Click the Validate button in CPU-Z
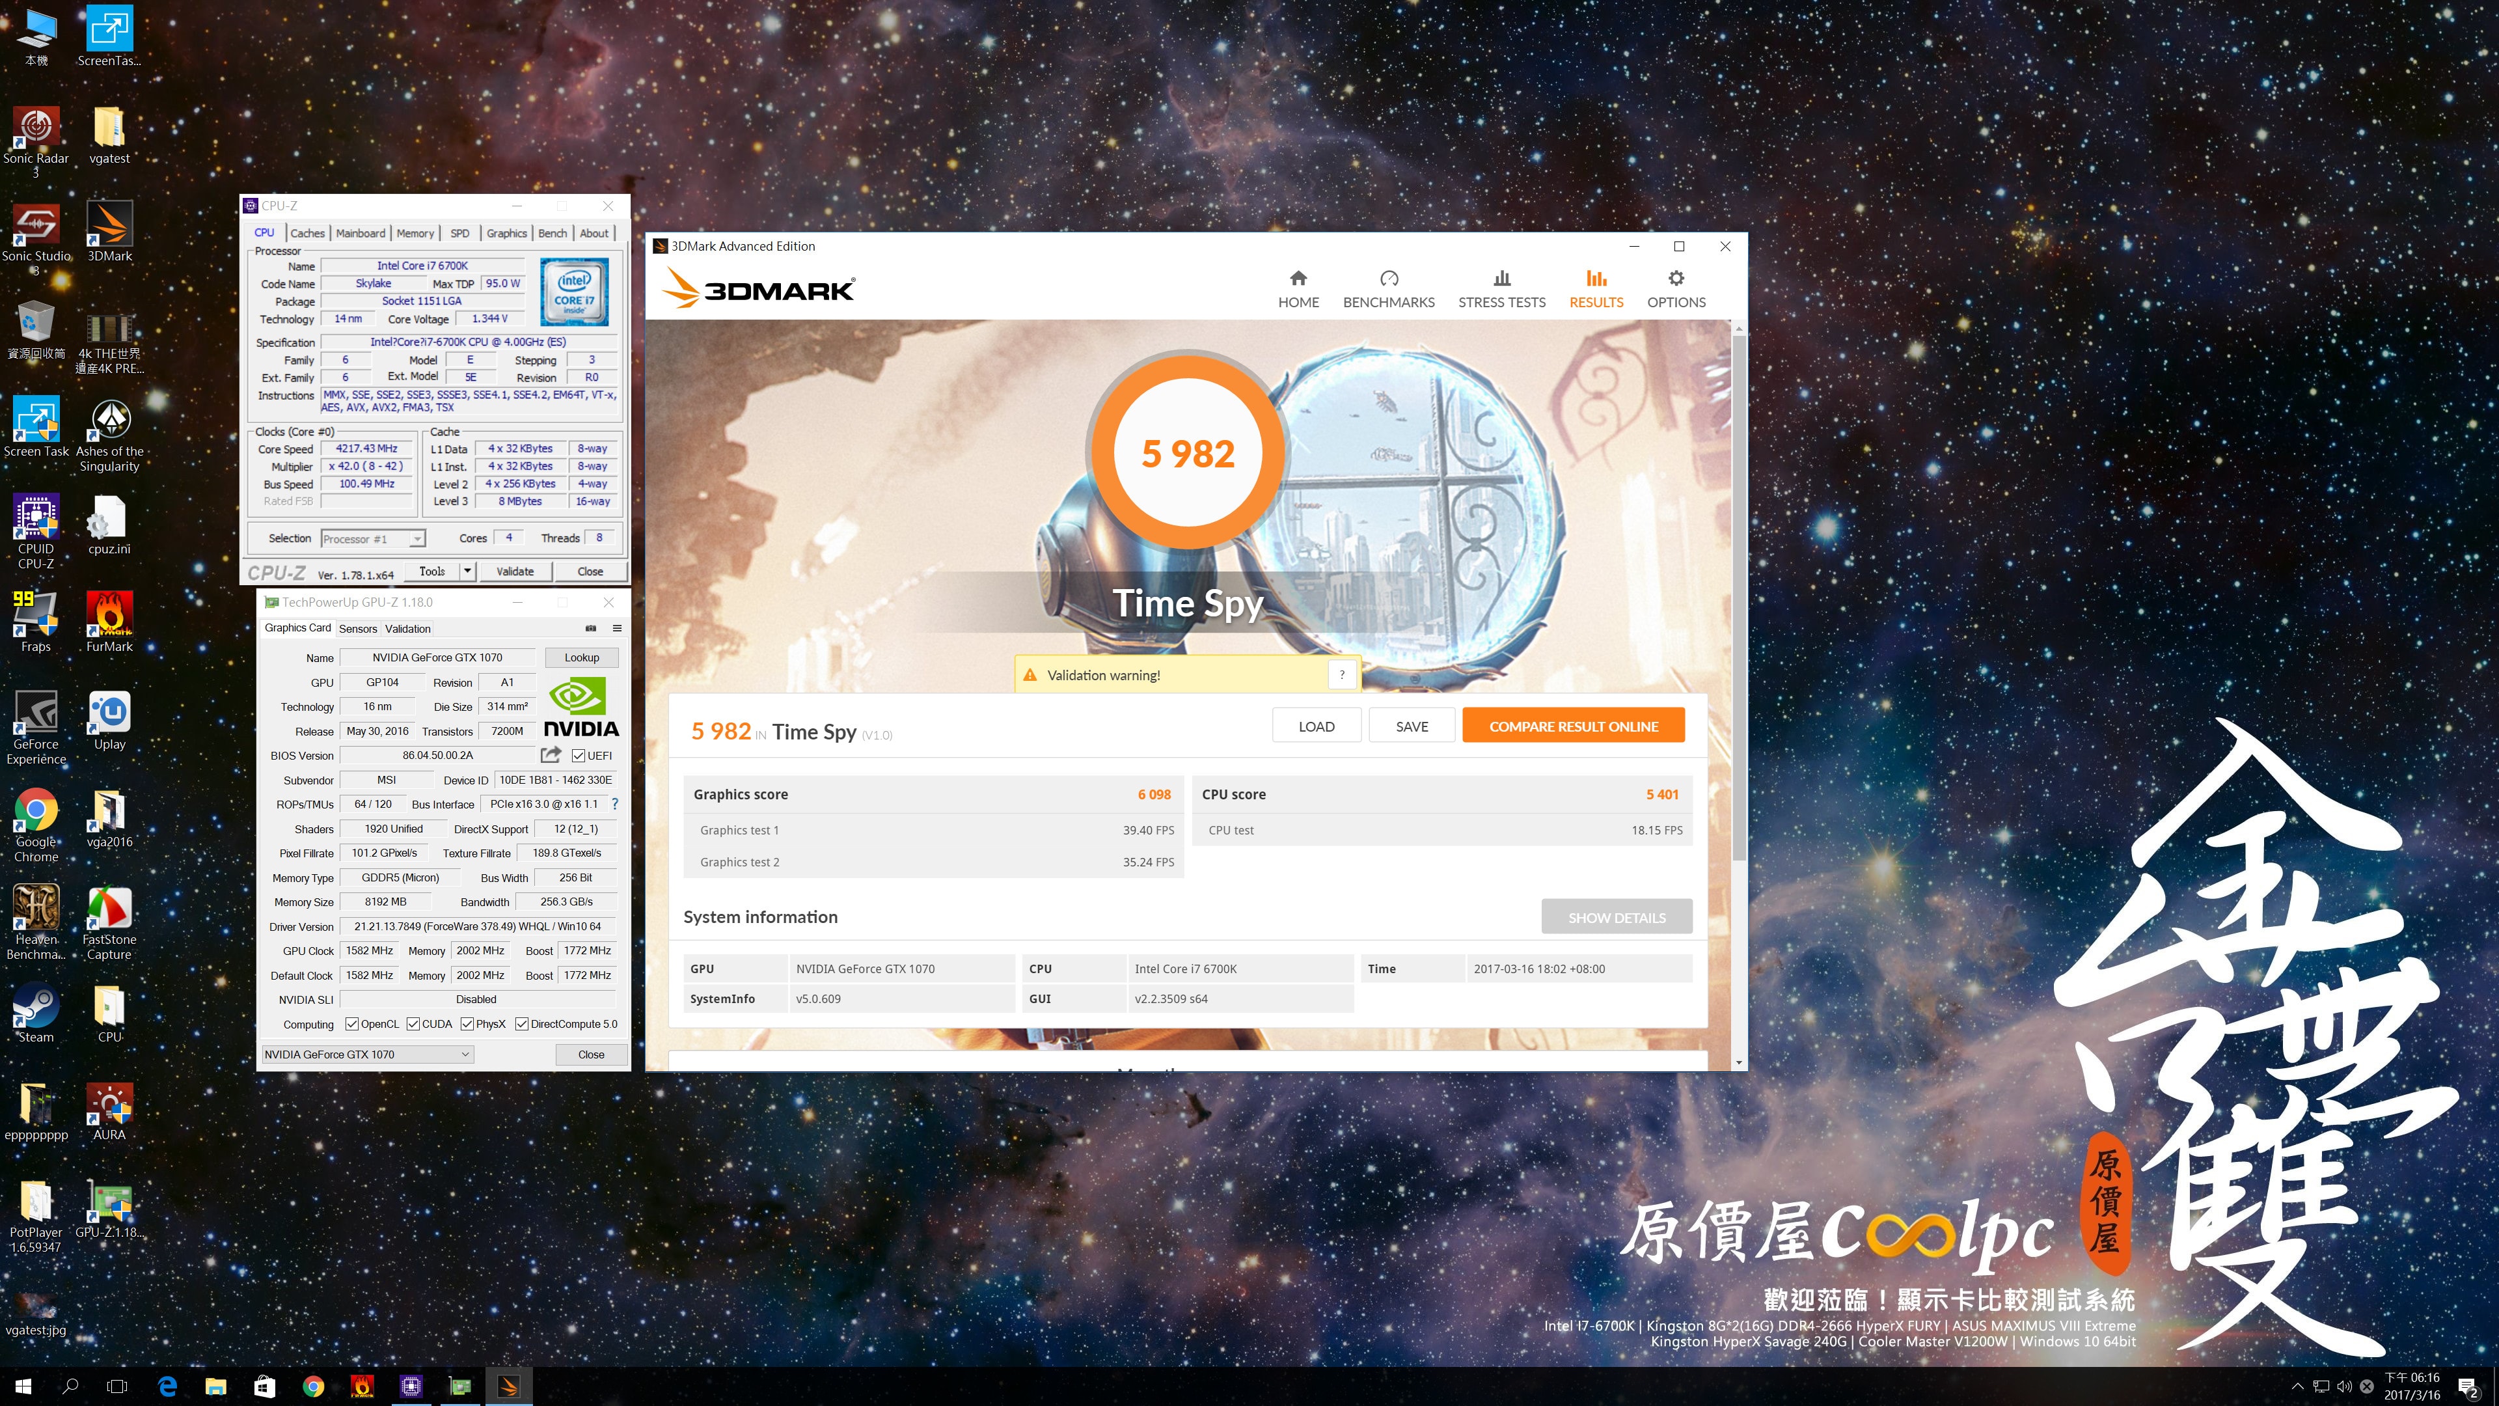Image resolution: width=2499 pixels, height=1406 pixels. pos(515,571)
